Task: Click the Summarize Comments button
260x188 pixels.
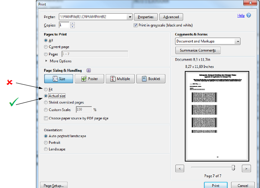Action: (198, 50)
